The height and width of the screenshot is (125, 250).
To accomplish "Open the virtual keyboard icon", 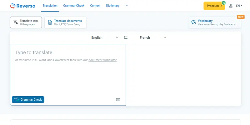I will coord(118,100).
